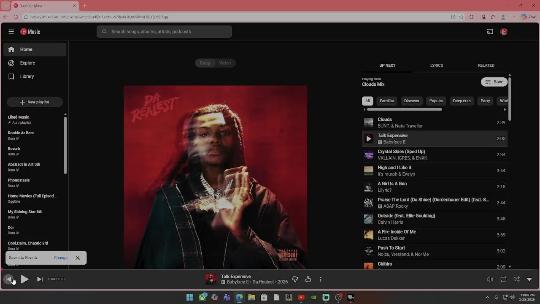This screenshot has width=540, height=304.
Task: Open the Cast to device icon
Action: click(x=490, y=32)
